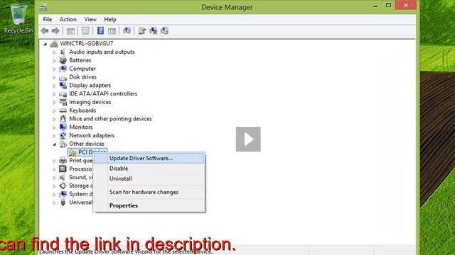Select the Monitors tree item label
The image size is (455, 255).
(80, 127)
